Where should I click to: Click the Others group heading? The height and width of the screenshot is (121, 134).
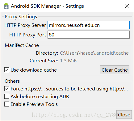12,81
